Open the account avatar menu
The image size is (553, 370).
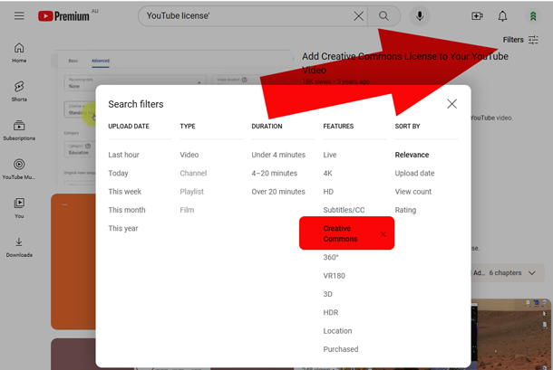point(533,16)
